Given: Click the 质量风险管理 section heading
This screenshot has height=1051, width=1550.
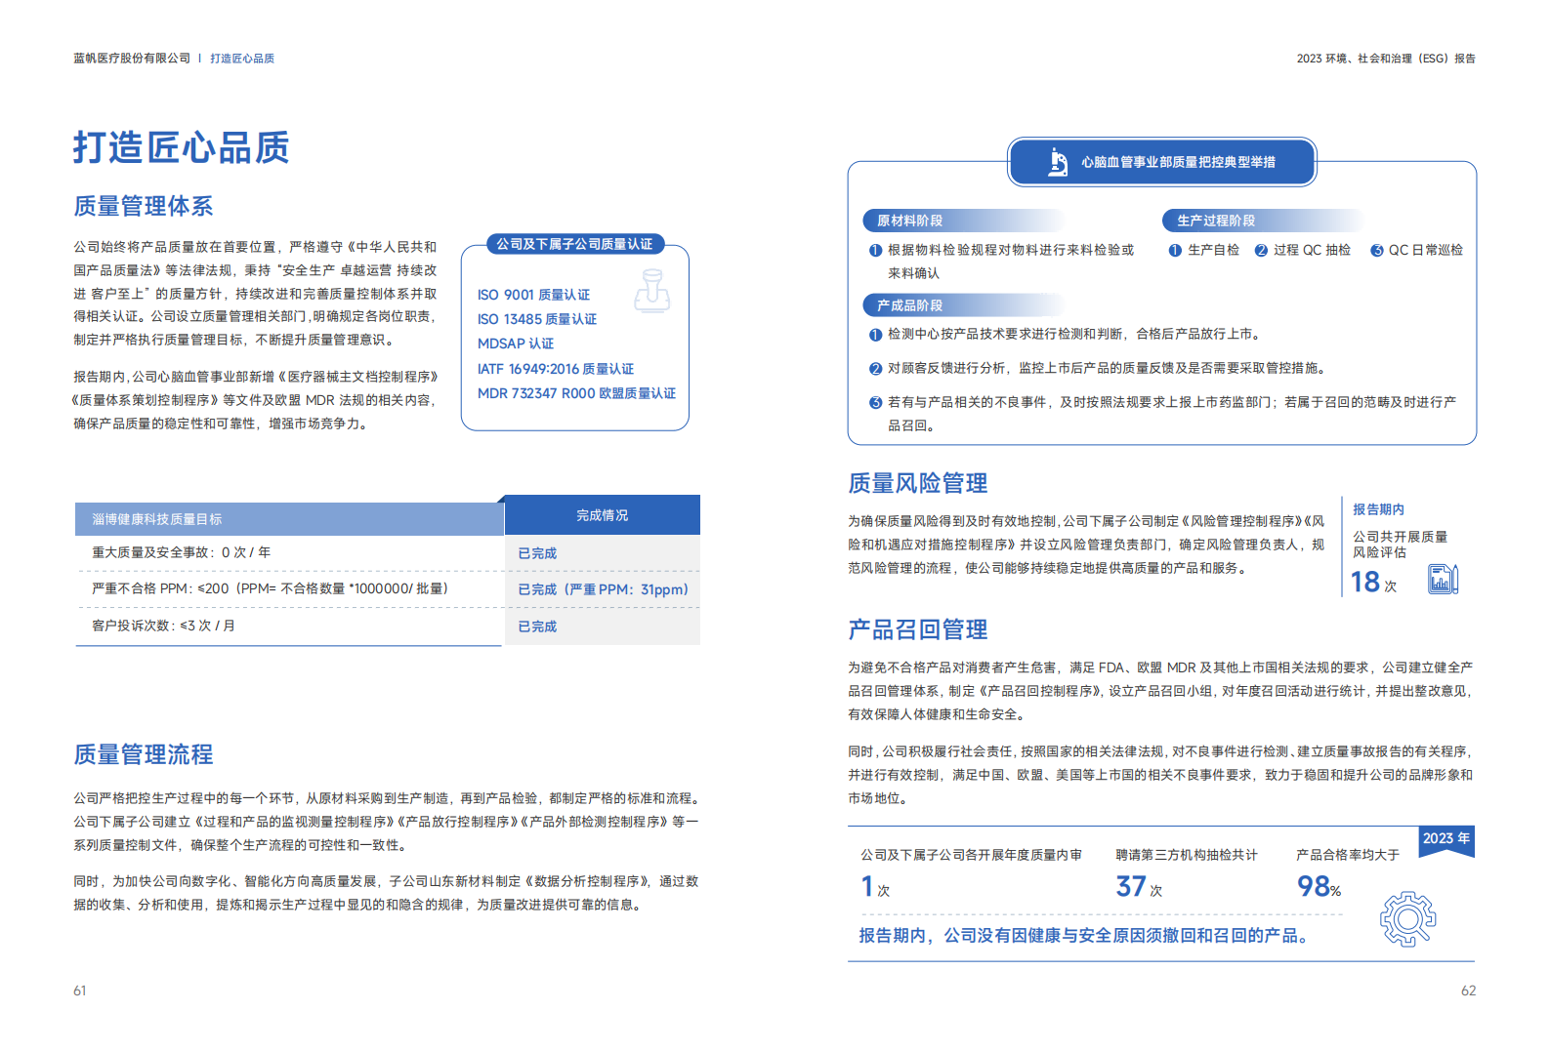Looking at the screenshot, I should pyautogui.click(x=918, y=483).
